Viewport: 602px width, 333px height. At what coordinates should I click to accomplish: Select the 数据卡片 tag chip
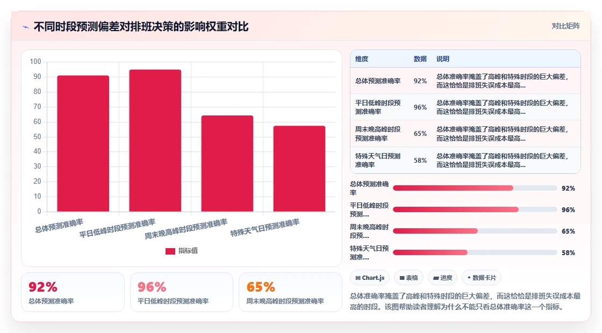tap(482, 278)
